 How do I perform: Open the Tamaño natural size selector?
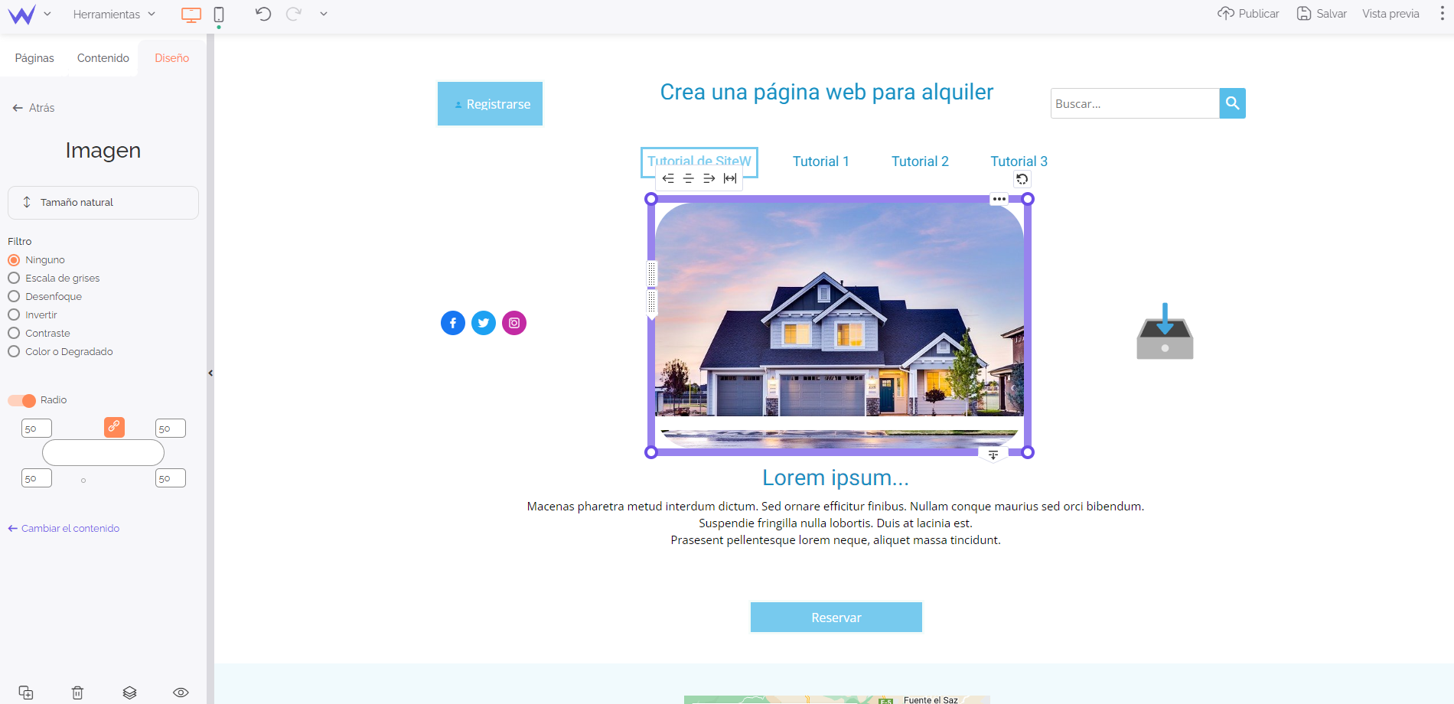(x=103, y=203)
